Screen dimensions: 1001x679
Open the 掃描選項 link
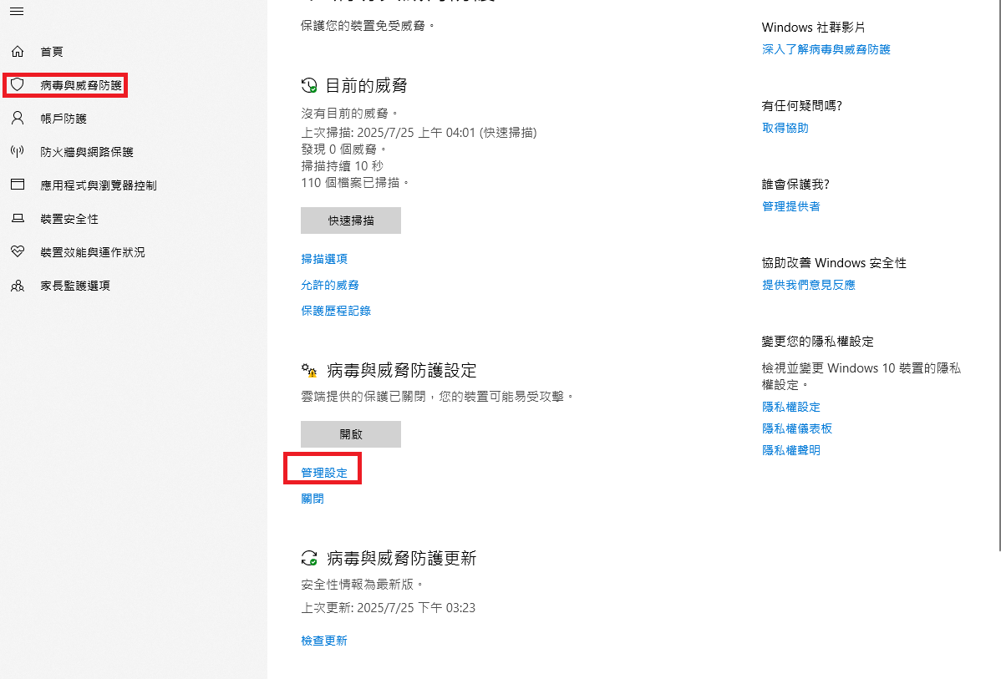pyautogui.click(x=324, y=258)
